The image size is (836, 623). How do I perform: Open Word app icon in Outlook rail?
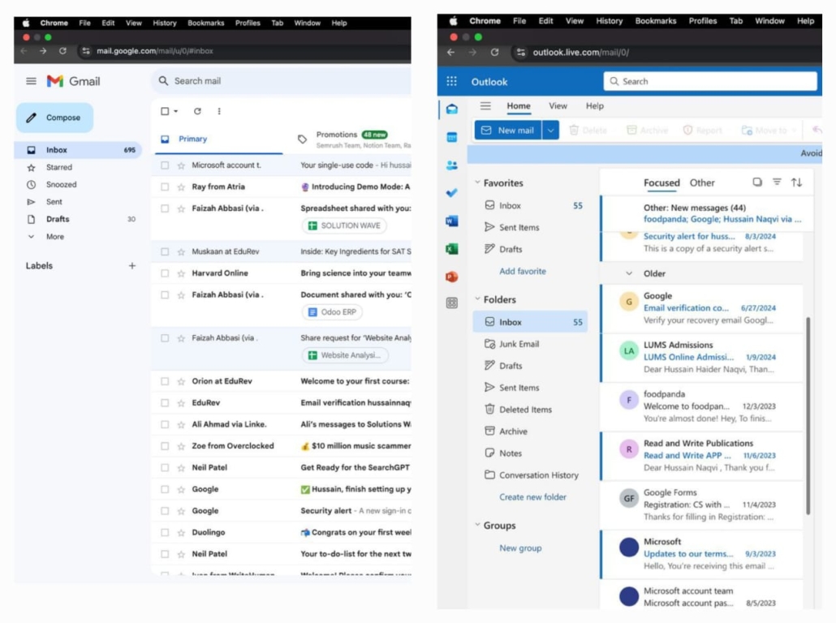pyautogui.click(x=451, y=221)
